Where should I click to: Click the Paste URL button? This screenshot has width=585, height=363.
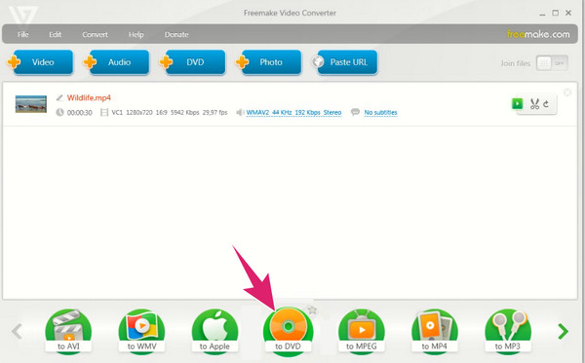pos(345,62)
